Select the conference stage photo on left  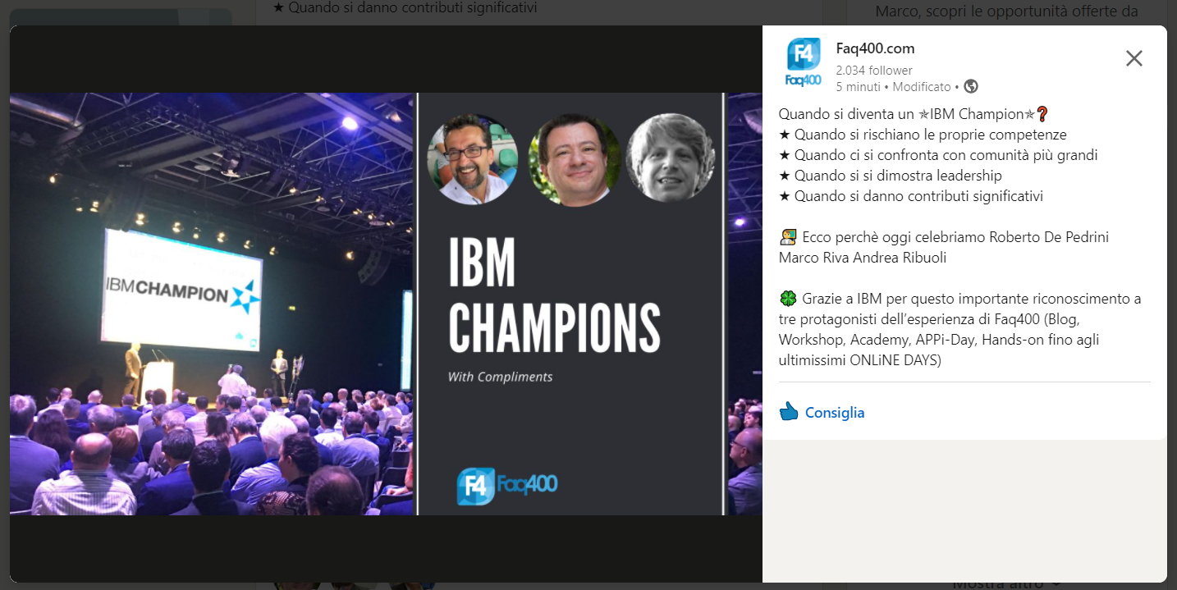[x=212, y=304]
